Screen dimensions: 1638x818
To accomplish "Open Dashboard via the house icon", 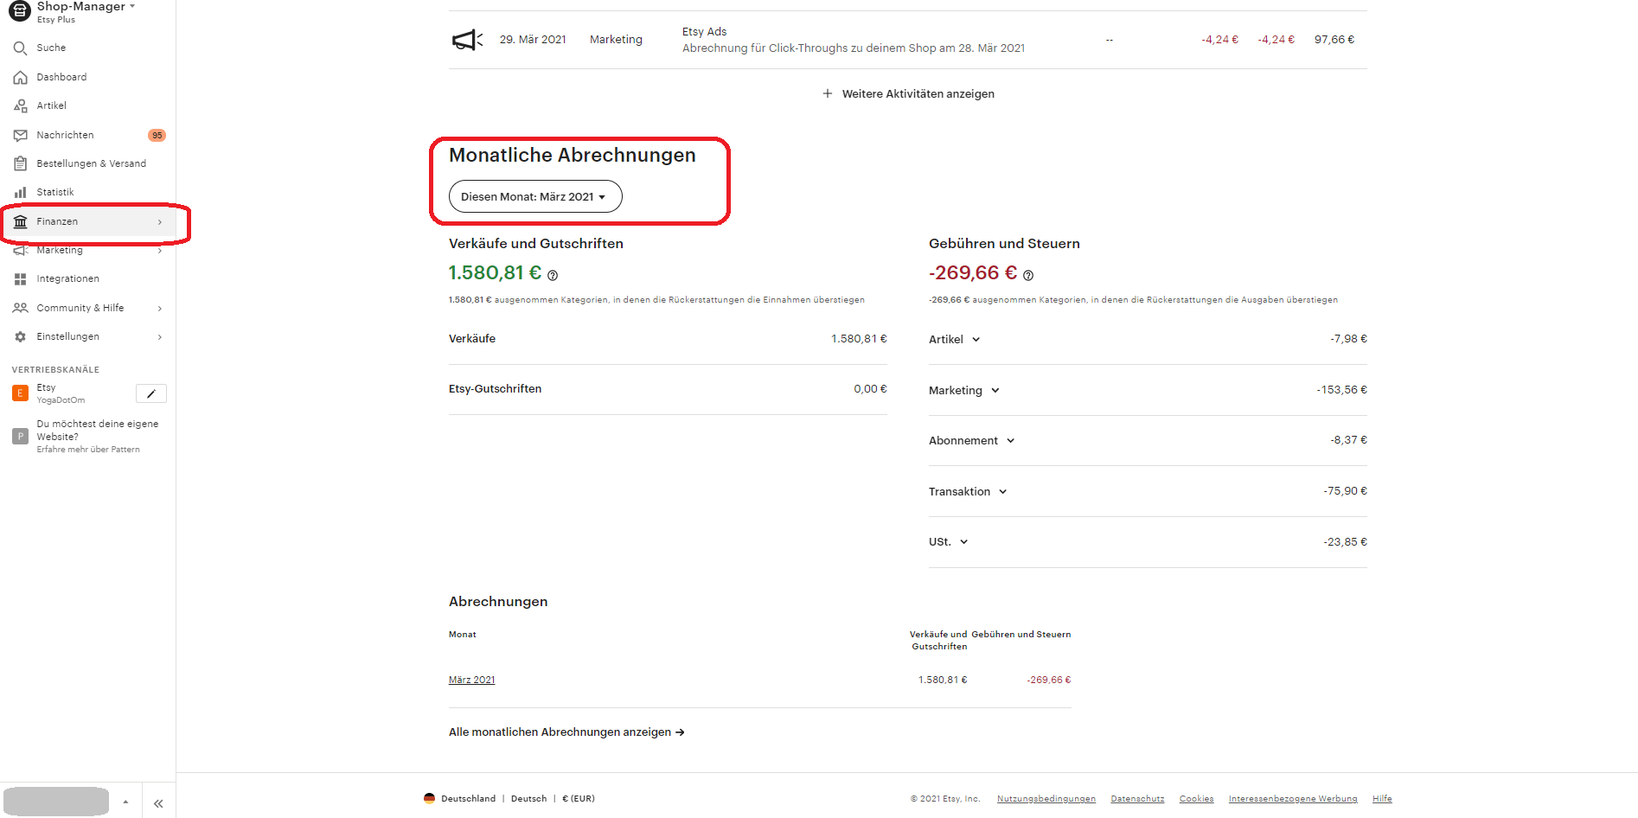I will (x=20, y=78).
